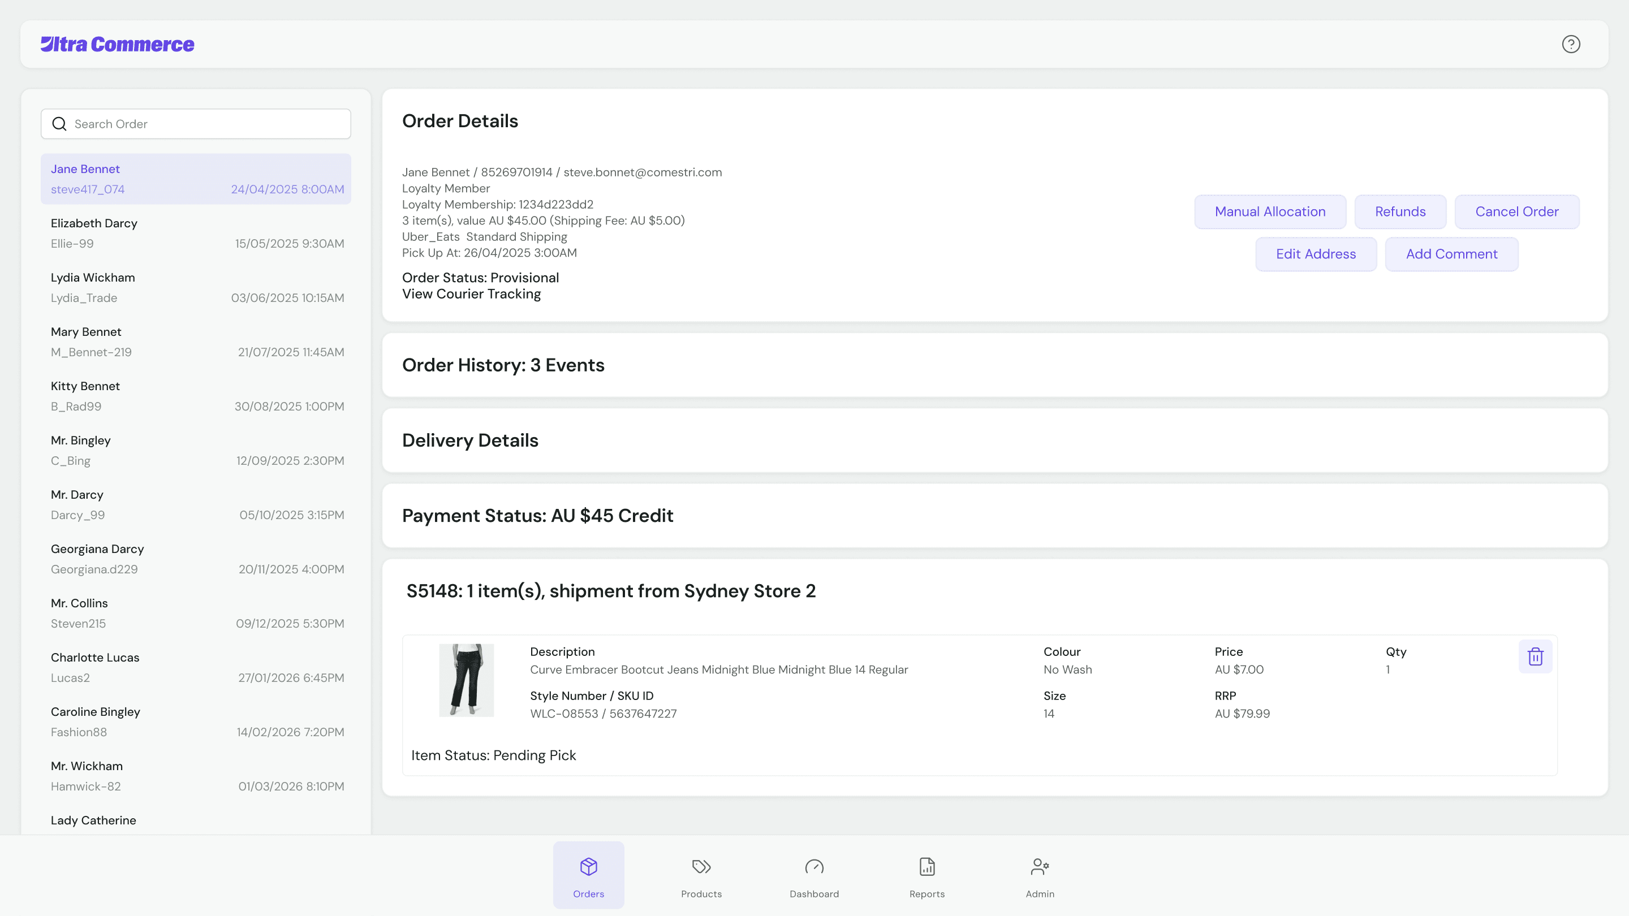This screenshot has height=916, width=1629.
Task: Open the Refunds button
Action: (x=1399, y=212)
